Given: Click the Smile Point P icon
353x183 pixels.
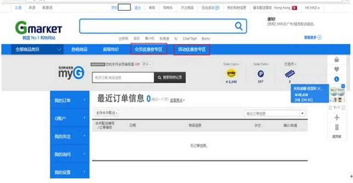Looking at the screenshot, I should coord(261,74).
